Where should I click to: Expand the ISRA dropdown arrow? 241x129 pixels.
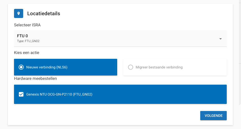point(220,39)
